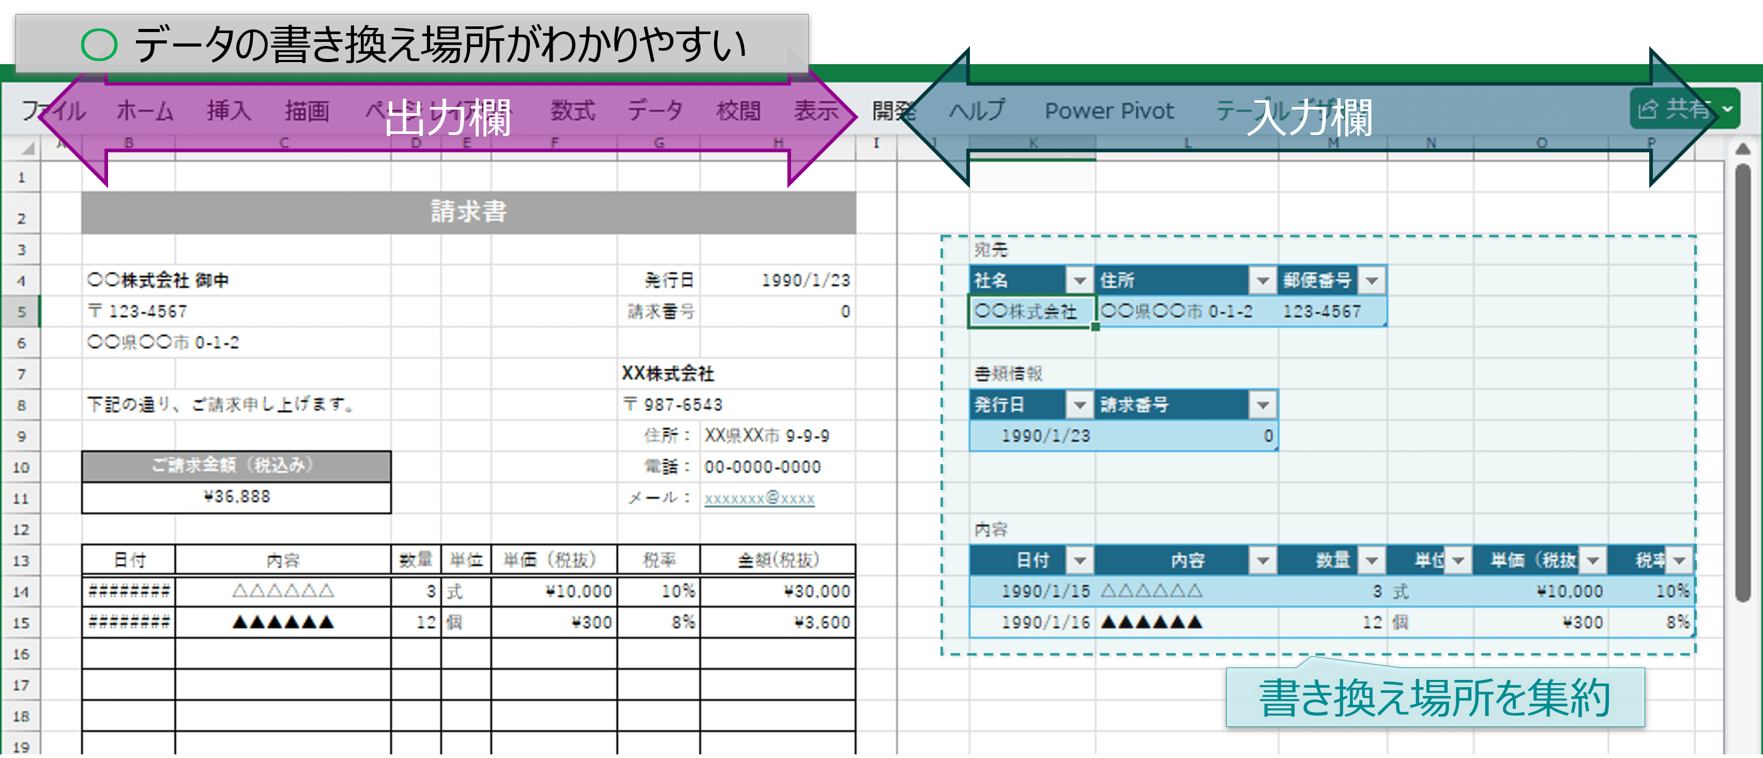
Task: Open the 数量 filter dropdown
Action: point(1372,560)
